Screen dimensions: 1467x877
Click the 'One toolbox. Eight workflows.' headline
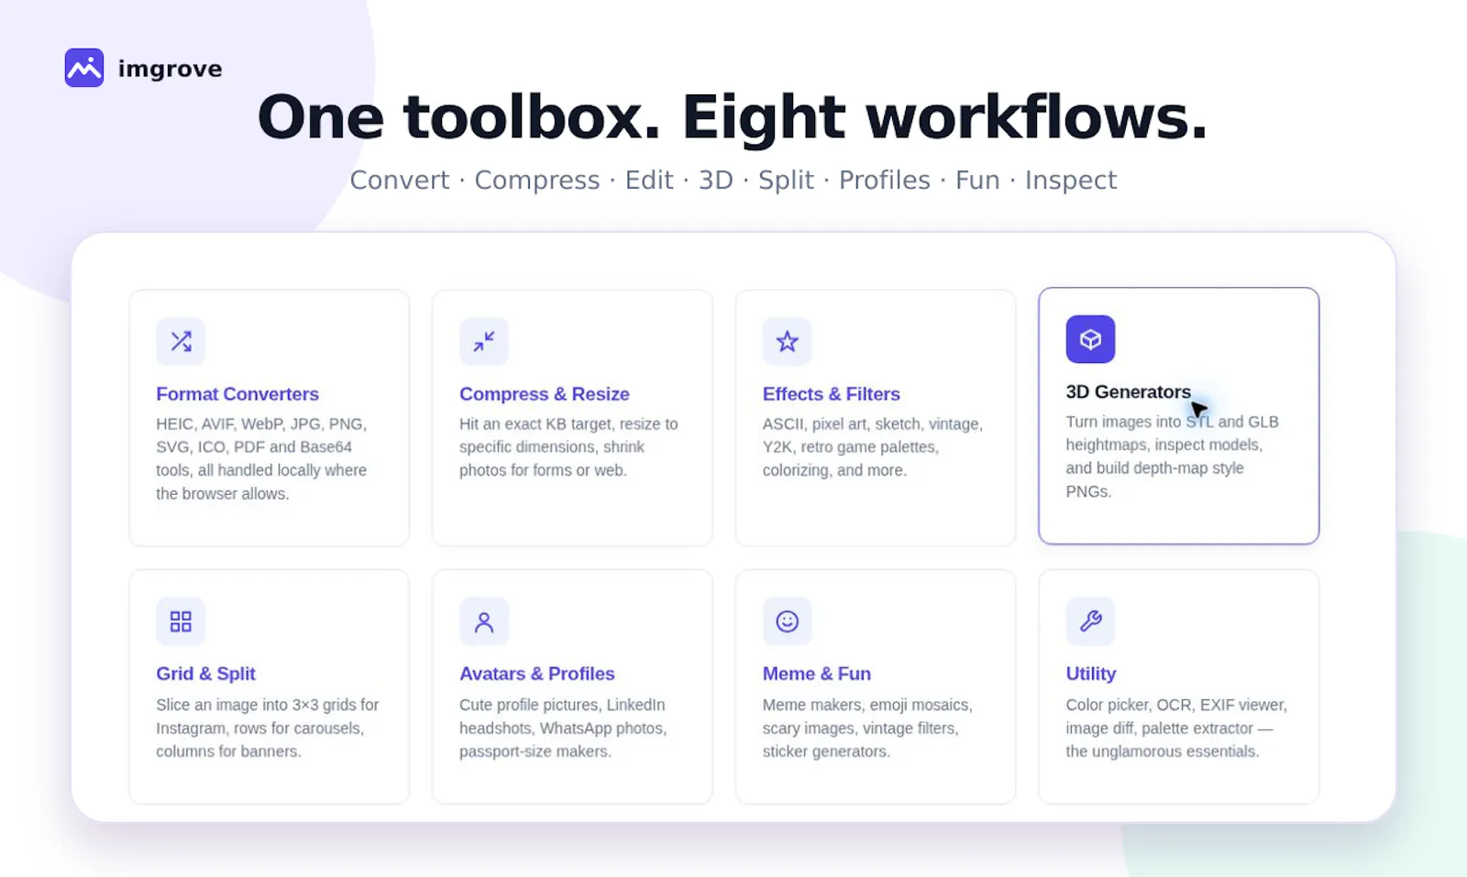click(733, 117)
